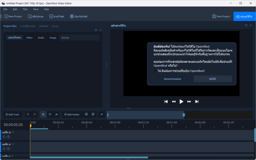Click hide tutorial link ซ่อนบทช่วยสอน
The image size is (256, 160).
click(x=172, y=79)
